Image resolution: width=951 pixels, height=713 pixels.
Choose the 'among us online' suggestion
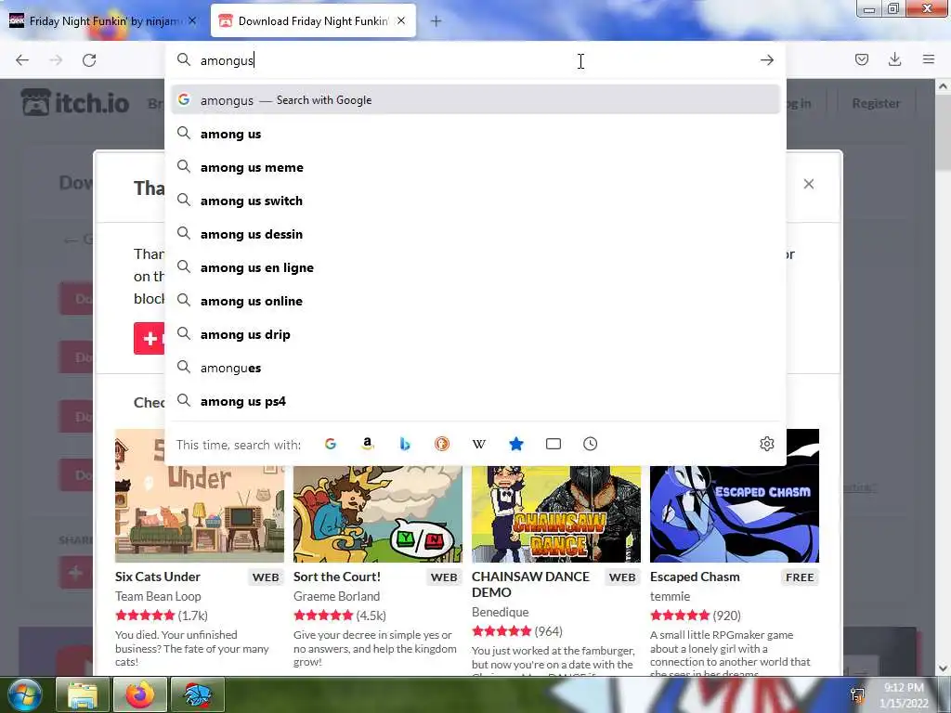[x=475, y=300]
